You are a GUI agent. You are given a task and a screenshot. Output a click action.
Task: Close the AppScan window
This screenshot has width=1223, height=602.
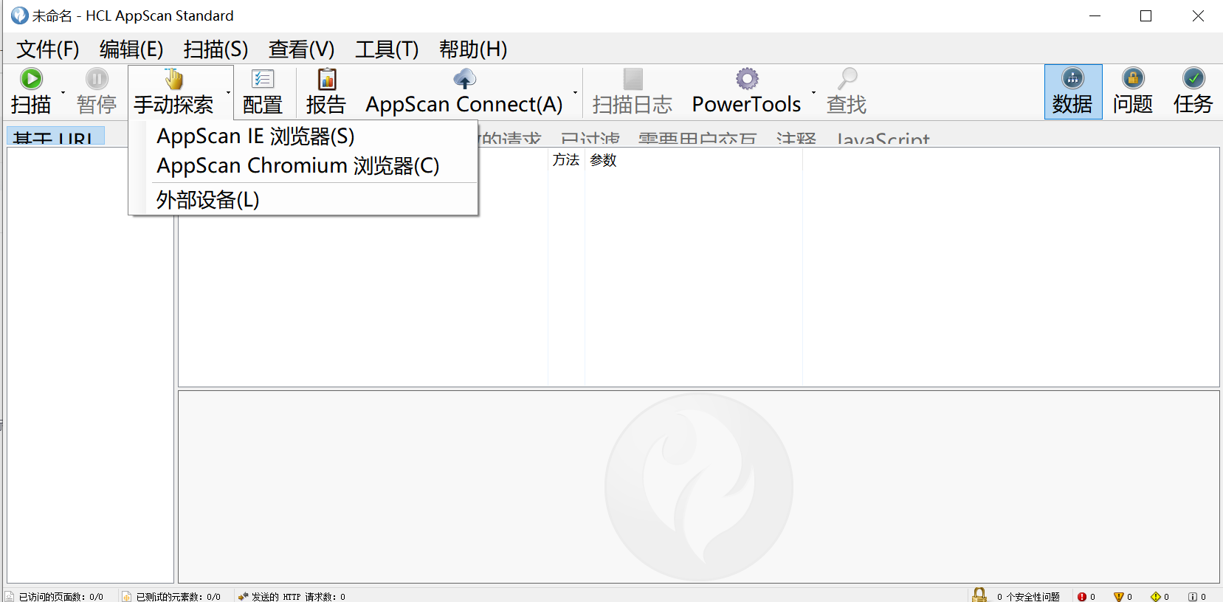[1198, 15]
